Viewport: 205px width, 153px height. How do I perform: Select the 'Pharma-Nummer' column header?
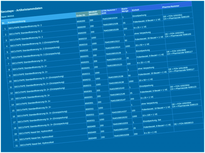171,6
